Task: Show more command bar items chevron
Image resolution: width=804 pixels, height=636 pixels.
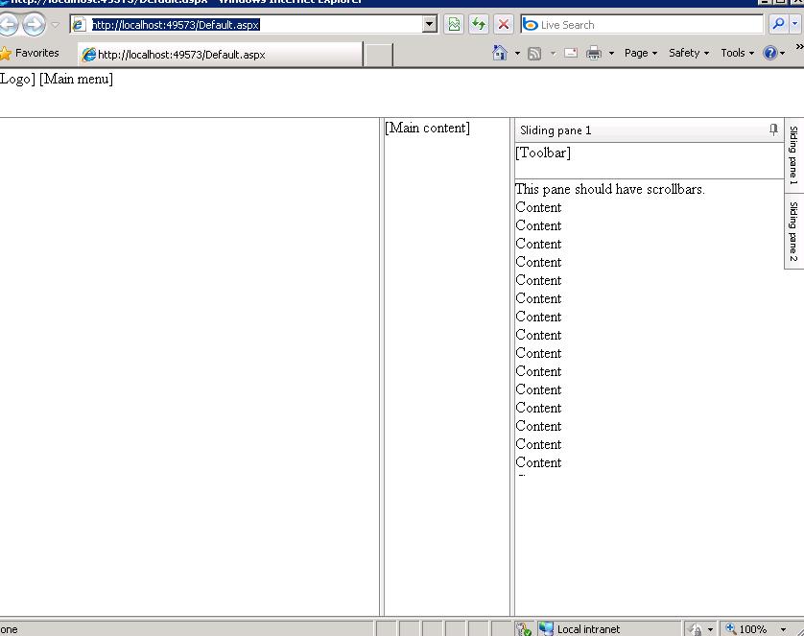Action: [x=799, y=47]
